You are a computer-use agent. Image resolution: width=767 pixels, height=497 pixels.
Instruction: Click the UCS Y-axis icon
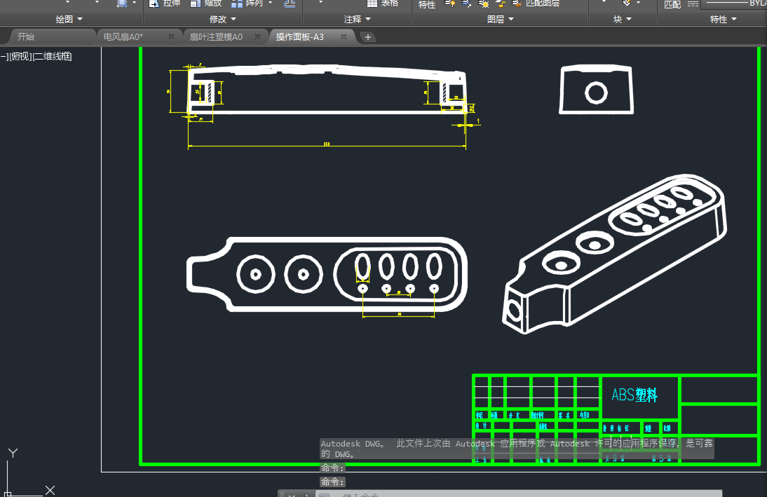[x=13, y=454]
